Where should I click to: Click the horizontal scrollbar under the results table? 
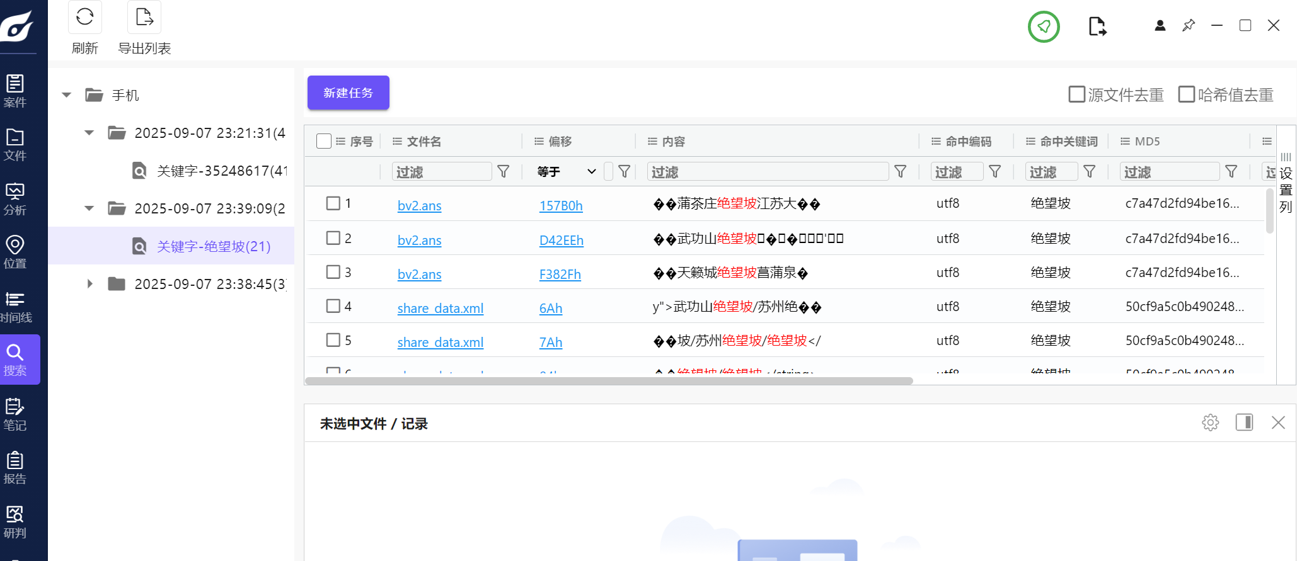pyautogui.click(x=608, y=381)
